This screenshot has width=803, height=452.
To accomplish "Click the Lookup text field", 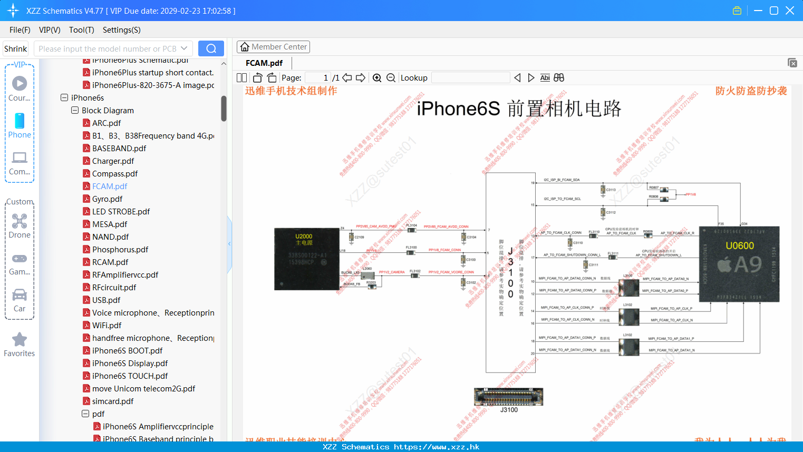I will 470,77.
